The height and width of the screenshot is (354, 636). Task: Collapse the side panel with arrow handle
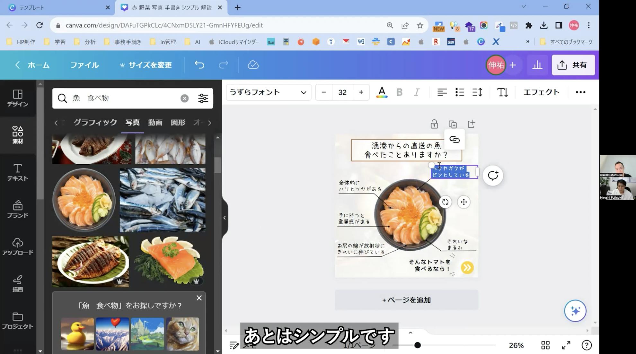click(225, 218)
